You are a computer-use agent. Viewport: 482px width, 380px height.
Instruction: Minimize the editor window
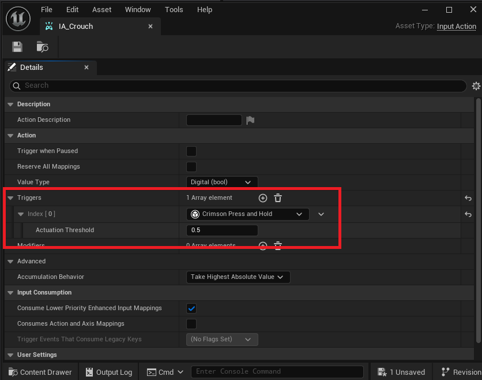[x=425, y=10]
